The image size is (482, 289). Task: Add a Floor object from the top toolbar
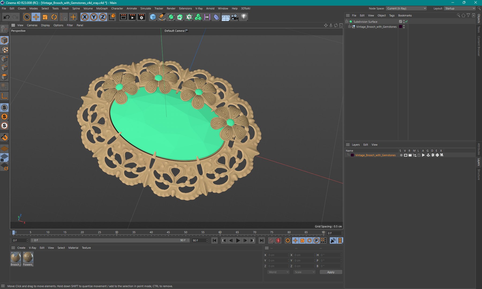pyautogui.click(x=225, y=17)
